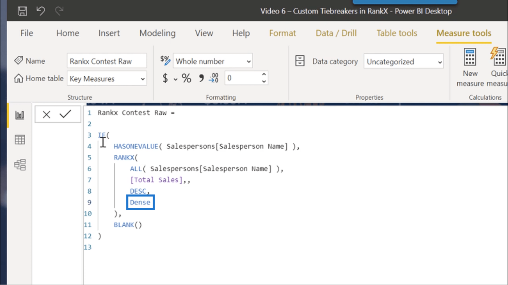Click the word Dense on line 9
Image resolution: width=508 pixels, height=285 pixels.
click(140, 202)
